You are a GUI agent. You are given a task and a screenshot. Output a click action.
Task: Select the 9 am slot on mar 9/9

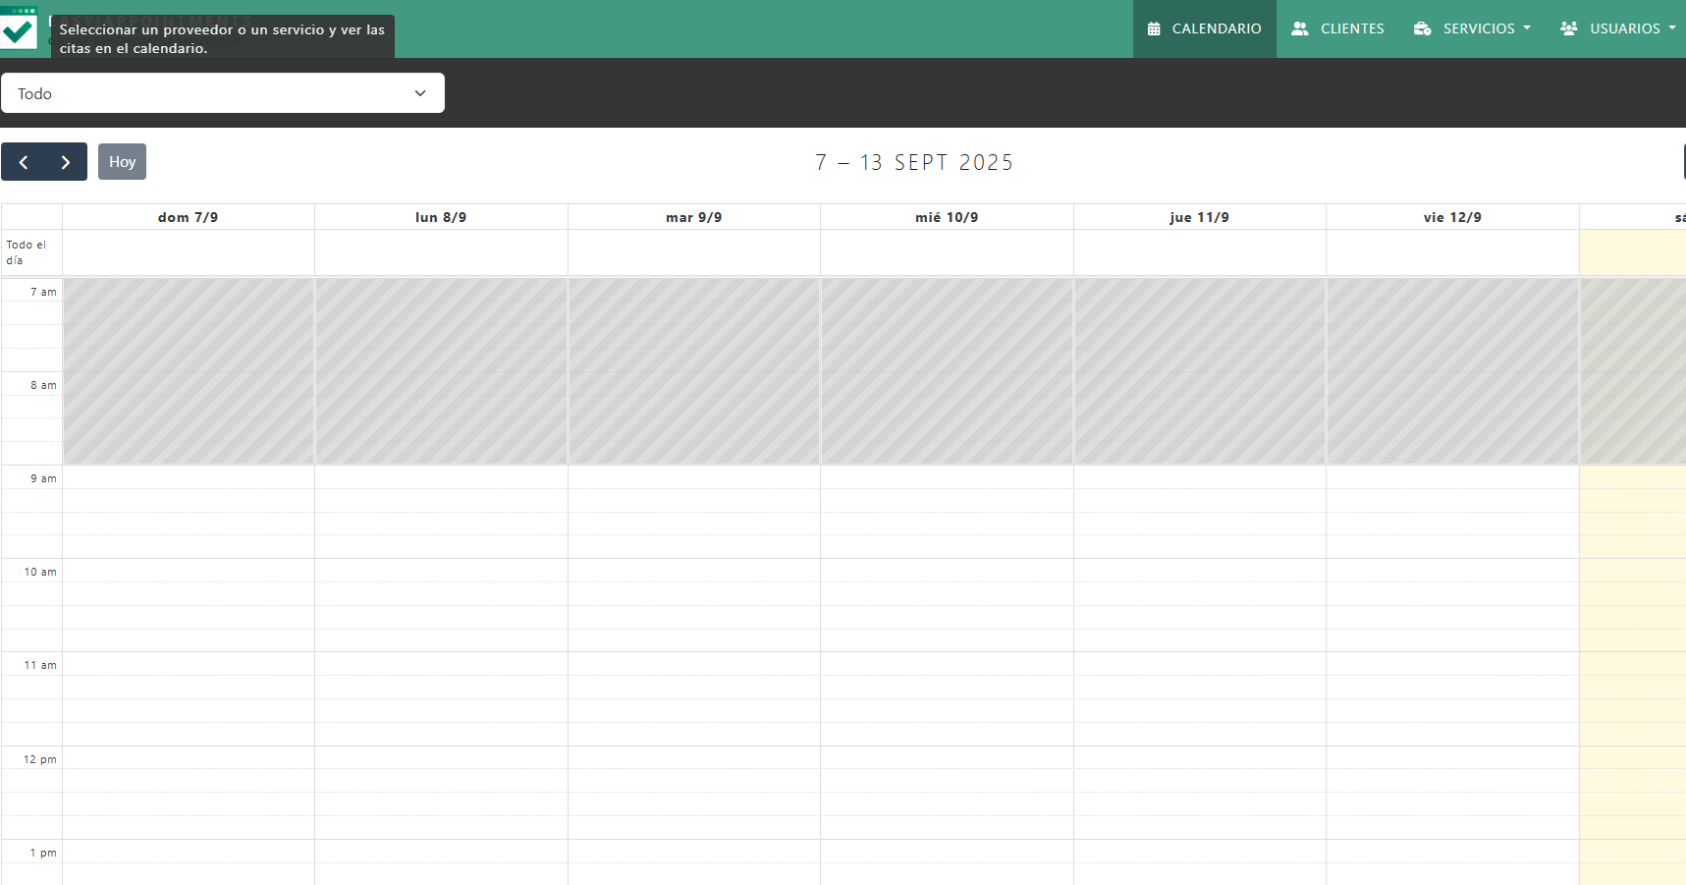click(693, 477)
